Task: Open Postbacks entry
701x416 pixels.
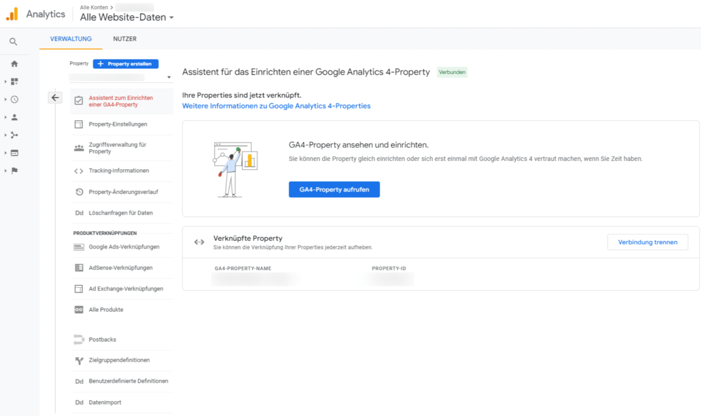Action: (x=122, y=340)
